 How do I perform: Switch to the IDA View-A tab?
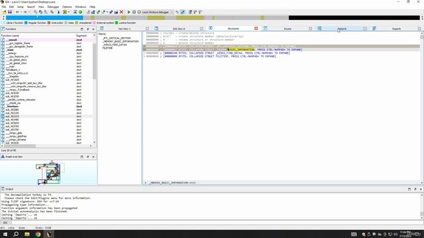(x=179, y=28)
